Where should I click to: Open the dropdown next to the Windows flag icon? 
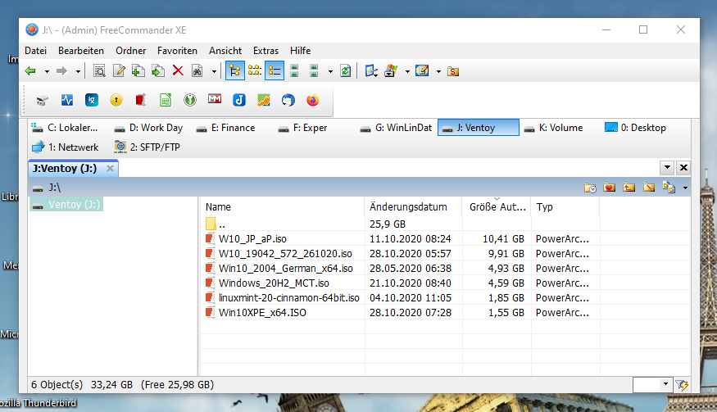[407, 71]
